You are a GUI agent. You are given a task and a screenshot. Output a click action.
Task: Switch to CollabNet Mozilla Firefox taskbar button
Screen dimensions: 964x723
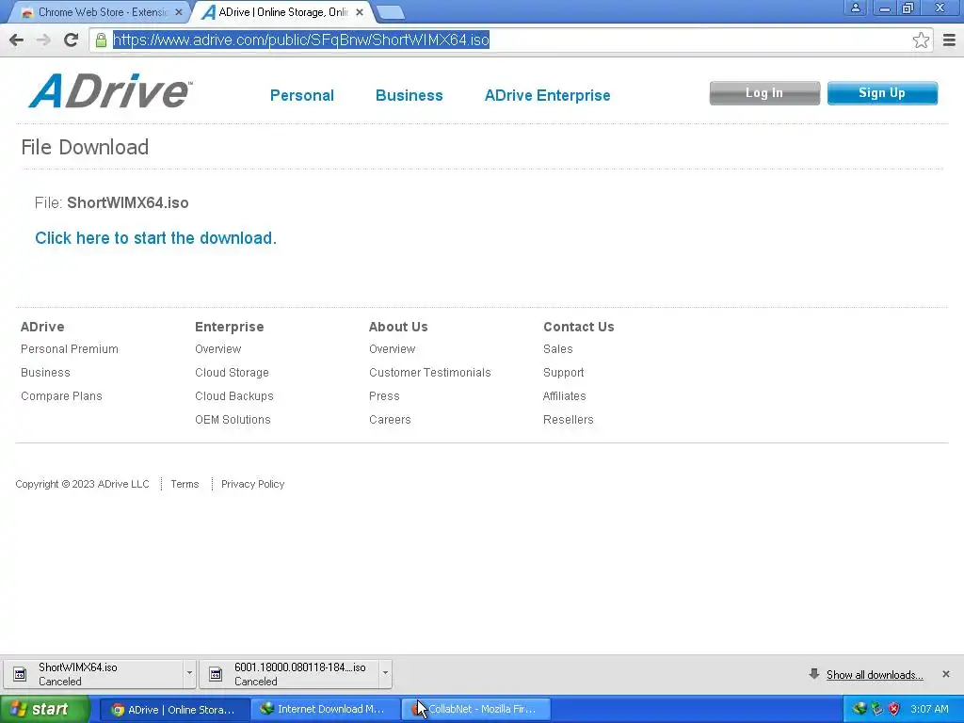[x=475, y=710]
